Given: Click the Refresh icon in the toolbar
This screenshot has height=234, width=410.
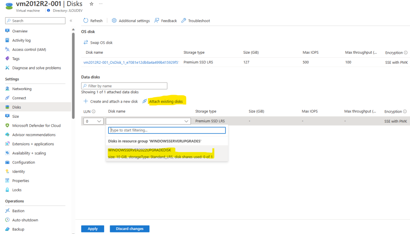Looking at the screenshot, I should tap(86, 20).
